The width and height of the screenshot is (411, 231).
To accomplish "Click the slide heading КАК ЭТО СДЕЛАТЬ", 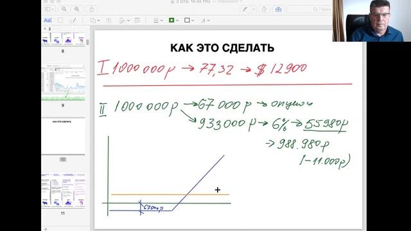I will click(x=222, y=48).
